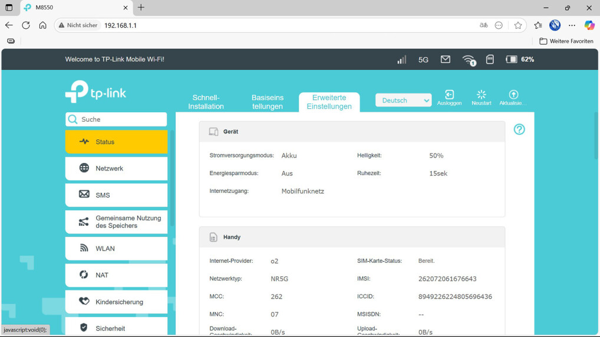Image resolution: width=600 pixels, height=337 pixels.
Task: Click the Aktualisieren update icon
Action: click(x=513, y=95)
